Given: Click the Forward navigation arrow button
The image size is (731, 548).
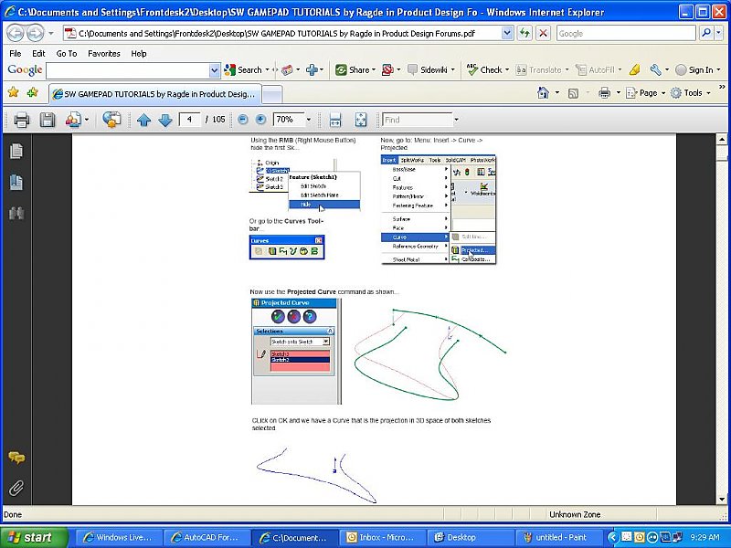Looking at the screenshot, I should pyautogui.click(x=35, y=33).
